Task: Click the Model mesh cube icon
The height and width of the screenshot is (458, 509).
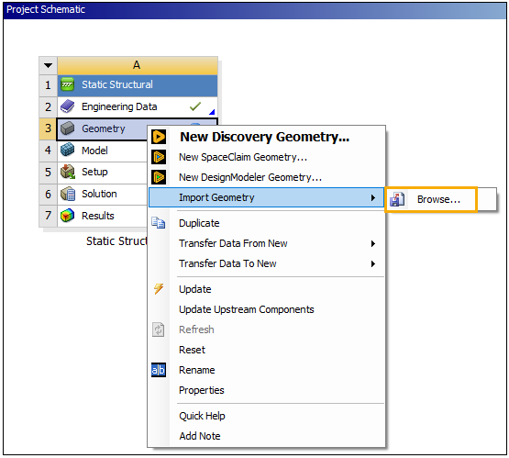Action: (x=68, y=151)
